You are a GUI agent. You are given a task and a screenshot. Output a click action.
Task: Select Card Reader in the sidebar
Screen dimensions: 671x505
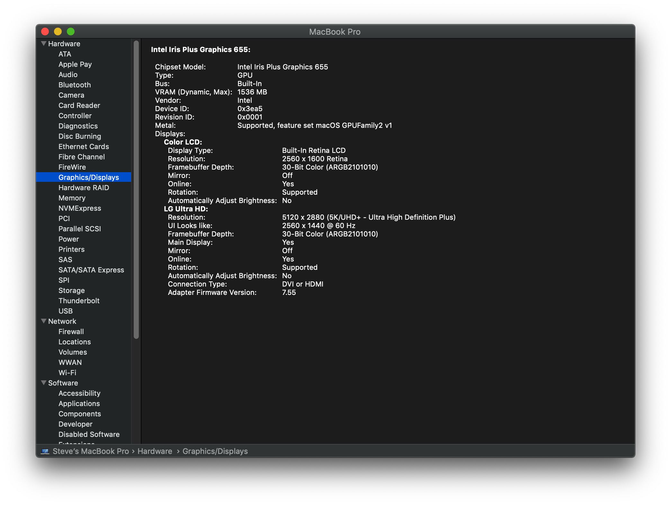tap(79, 105)
